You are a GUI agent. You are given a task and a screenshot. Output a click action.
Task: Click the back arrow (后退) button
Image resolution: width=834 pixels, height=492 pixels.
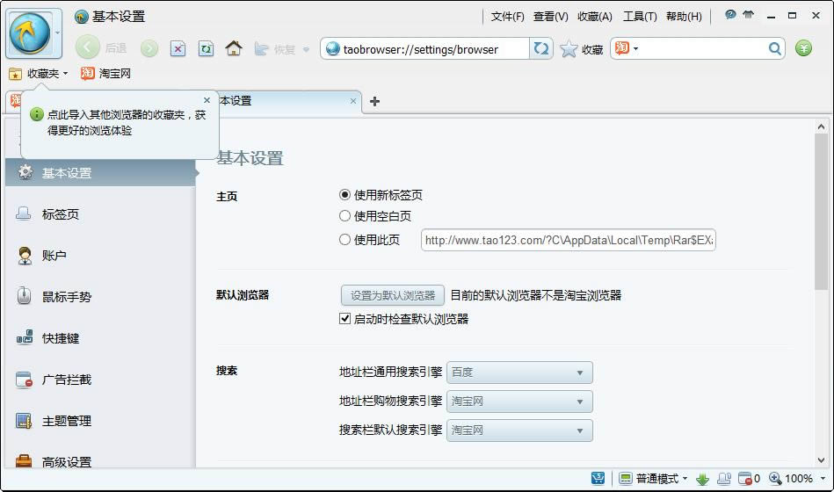[88, 48]
